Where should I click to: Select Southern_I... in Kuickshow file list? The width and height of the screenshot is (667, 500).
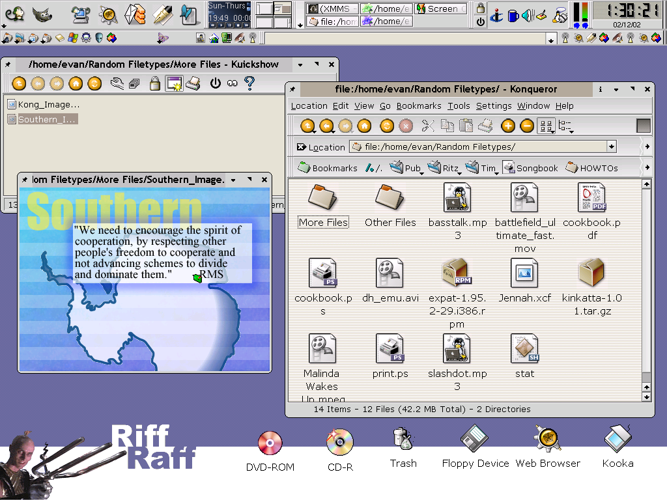[x=42, y=119]
